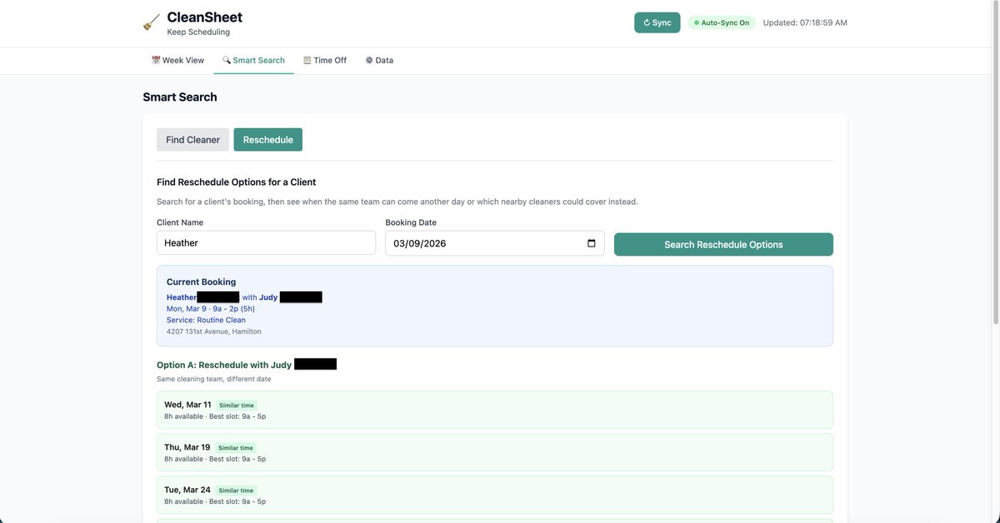Screen dimensions: 1000x523
Task: Click the CleanSheet title text
Action: pos(204,17)
